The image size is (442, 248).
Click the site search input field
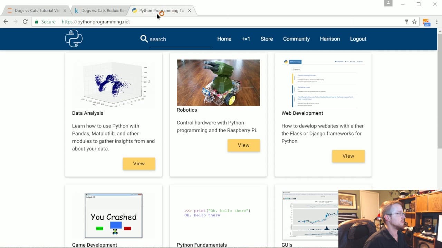point(181,39)
